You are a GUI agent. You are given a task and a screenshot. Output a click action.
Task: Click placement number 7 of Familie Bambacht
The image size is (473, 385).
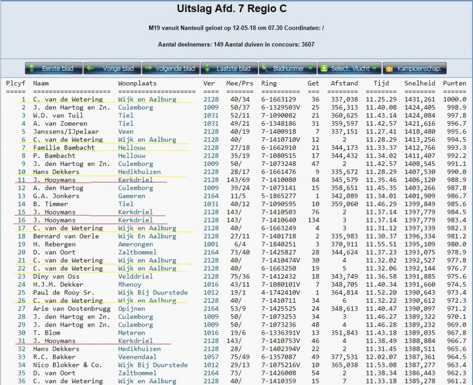pyautogui.click(x=24, y=147)
